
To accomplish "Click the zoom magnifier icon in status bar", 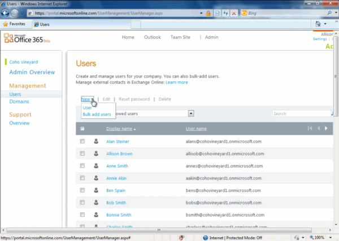I will (x=312, y=238).
